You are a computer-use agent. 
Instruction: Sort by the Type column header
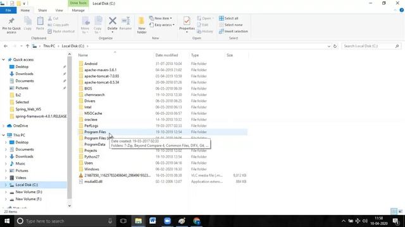click(207, 55)
